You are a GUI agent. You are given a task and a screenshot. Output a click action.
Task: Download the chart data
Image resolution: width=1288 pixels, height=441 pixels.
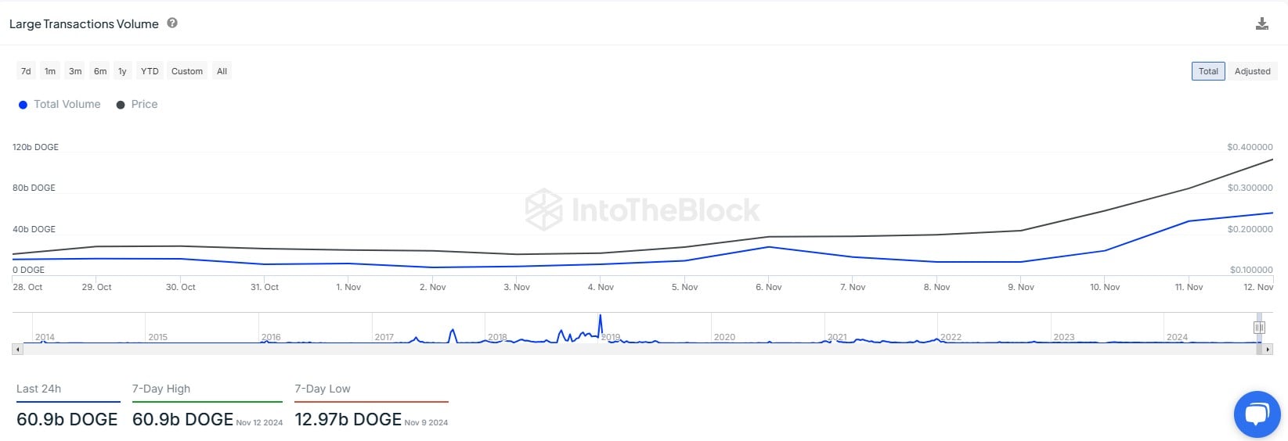click(1261, 23)
